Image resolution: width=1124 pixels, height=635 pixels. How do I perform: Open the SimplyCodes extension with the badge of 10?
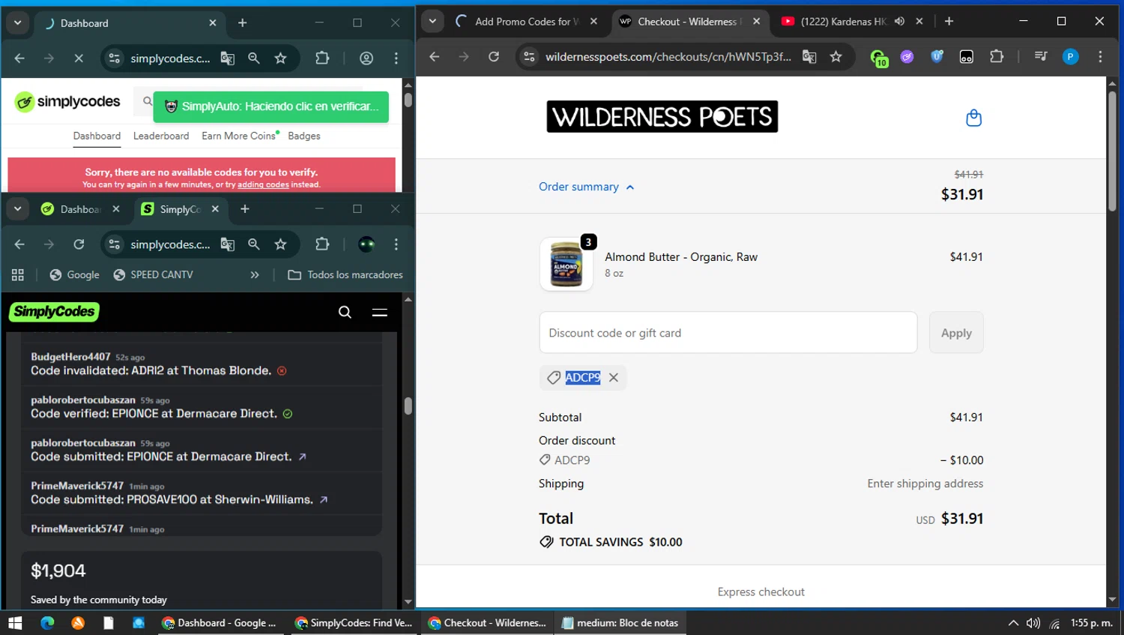point(878,57)
